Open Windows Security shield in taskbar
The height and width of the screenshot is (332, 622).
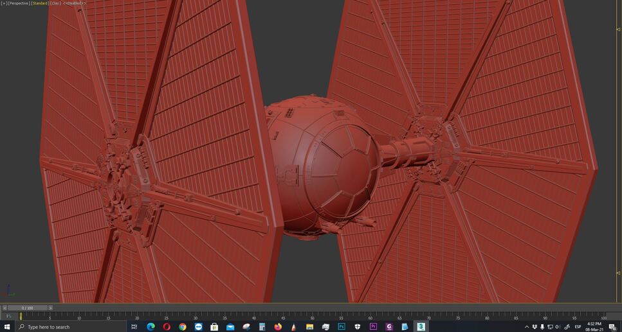coord(357,327)
